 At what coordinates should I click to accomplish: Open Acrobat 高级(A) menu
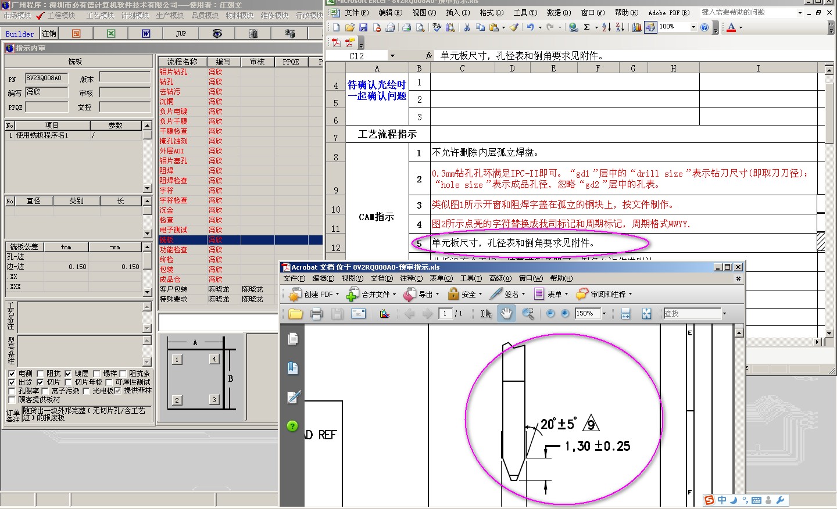point(500,278)
